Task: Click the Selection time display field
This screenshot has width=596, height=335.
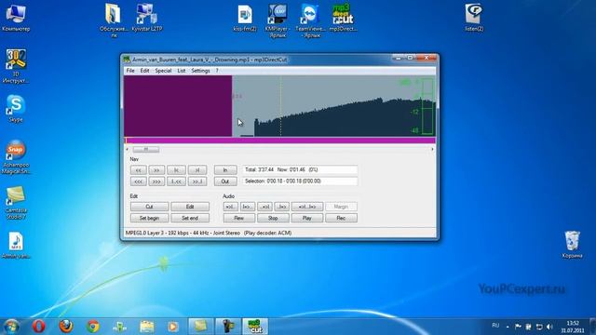Action: click(x=300, y=181)
